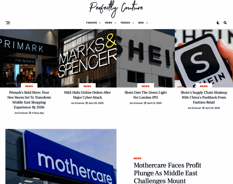Open the hamburger side menu icon
Viewport: 233px width, 184px height.
click(8, 23)
